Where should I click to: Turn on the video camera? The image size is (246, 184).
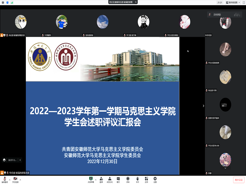(x=15, y=179)
